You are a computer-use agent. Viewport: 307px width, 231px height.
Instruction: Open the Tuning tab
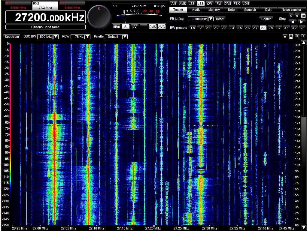[178, 10]
